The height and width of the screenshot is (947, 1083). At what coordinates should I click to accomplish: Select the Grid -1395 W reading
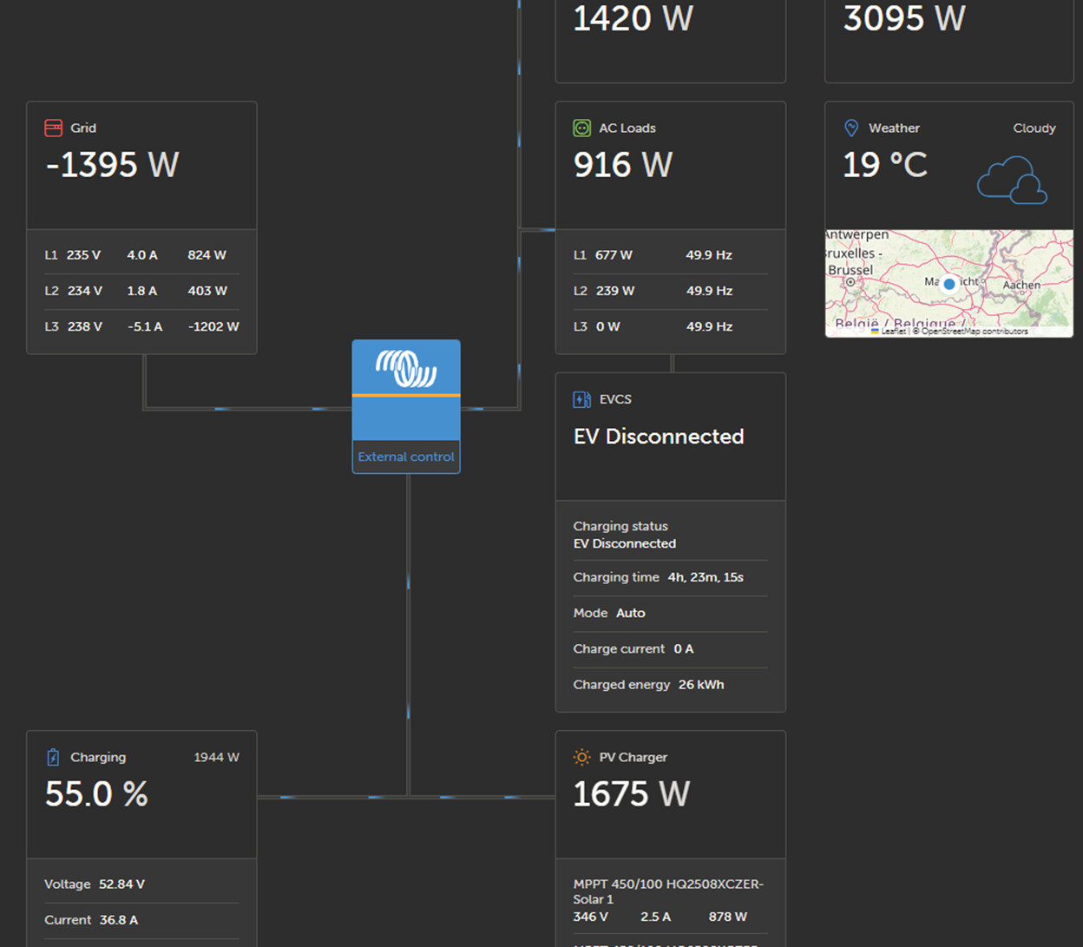coord(112,165)
